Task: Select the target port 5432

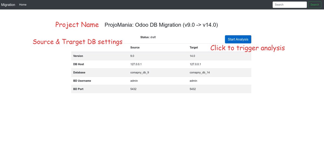Action: 193,89
